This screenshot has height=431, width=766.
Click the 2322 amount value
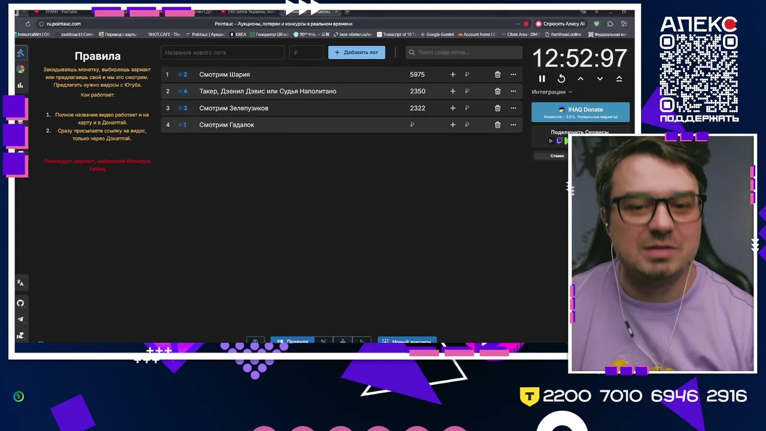coord(417,108)
